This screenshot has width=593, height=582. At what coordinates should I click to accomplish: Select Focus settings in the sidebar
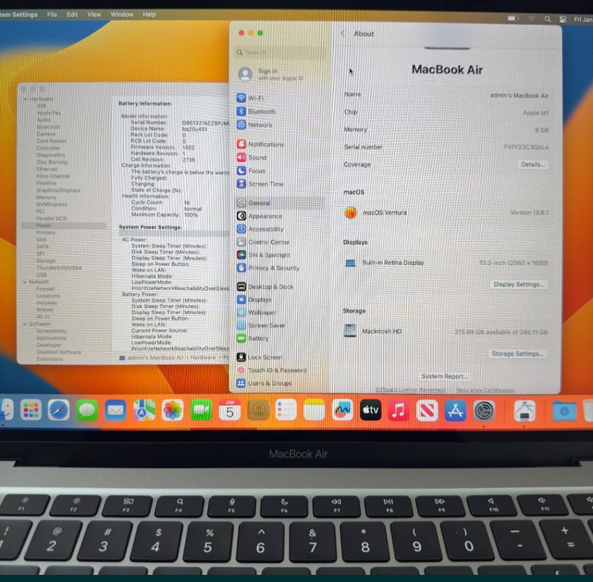point(257,171)
